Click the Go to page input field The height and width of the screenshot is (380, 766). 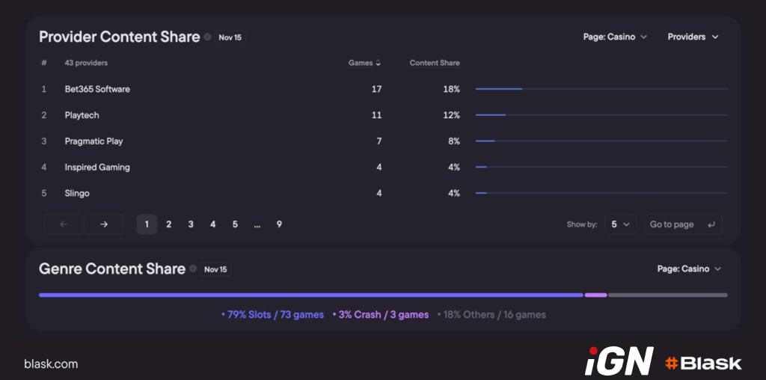(683, 224)
